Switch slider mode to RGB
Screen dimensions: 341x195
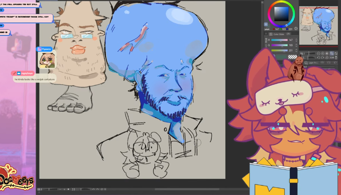coord(266,41)
